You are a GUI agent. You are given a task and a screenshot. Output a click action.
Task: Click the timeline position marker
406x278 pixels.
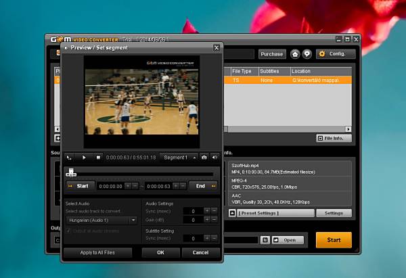71,172
